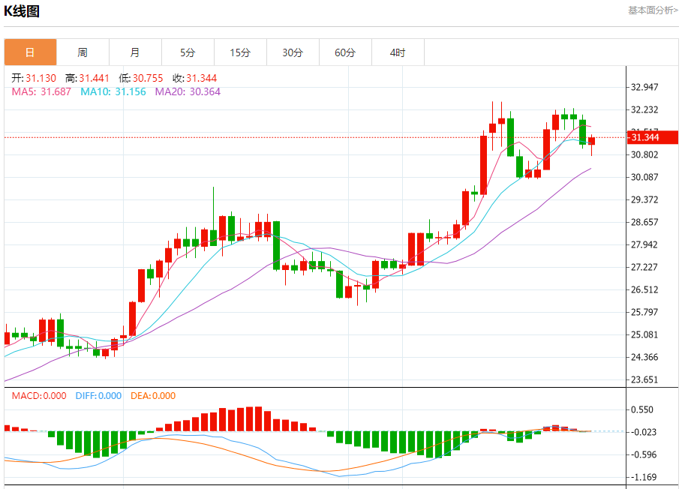Select the DEA value label
685x489 pixels.
(153, 396)
